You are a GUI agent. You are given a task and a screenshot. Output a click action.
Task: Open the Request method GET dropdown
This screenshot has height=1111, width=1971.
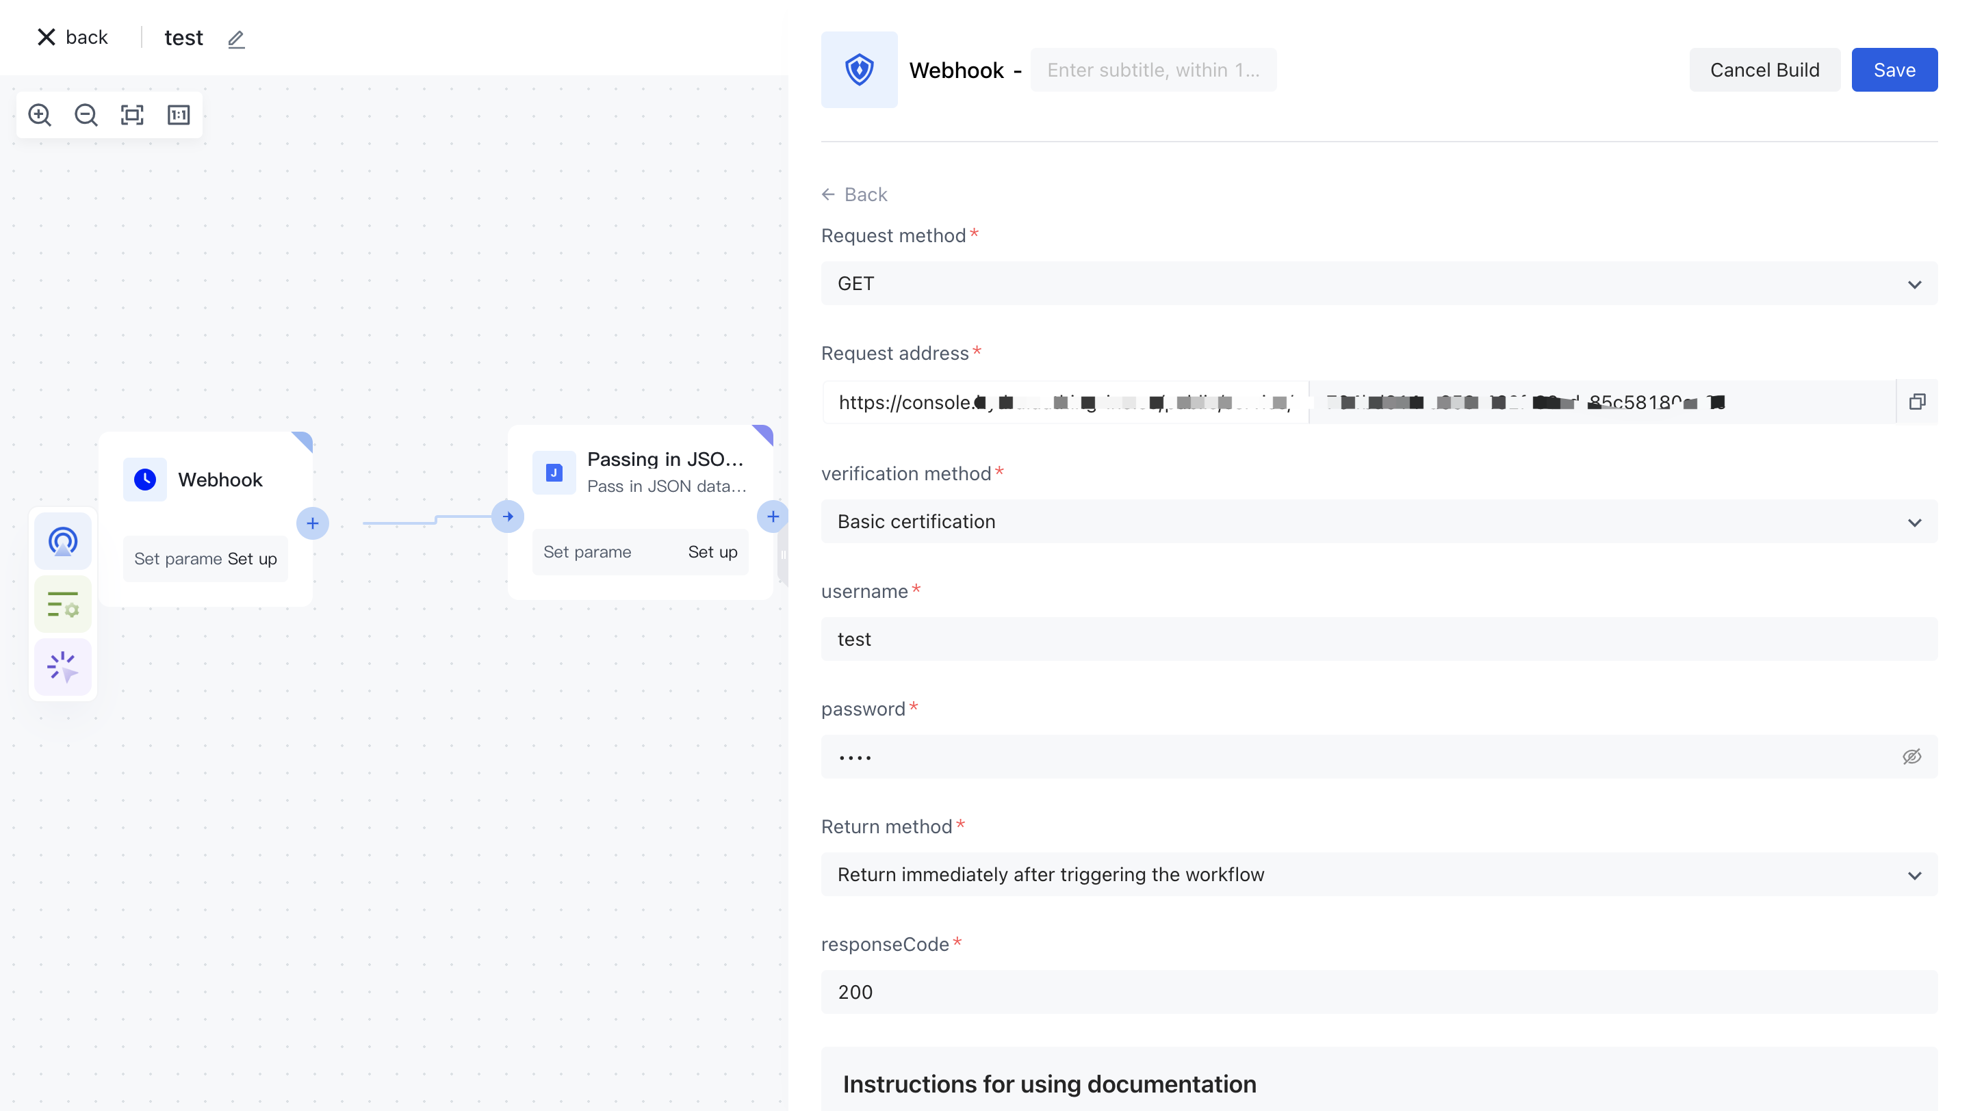[1378, 284]
